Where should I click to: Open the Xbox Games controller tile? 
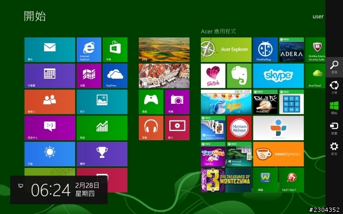tap(151, 102)
